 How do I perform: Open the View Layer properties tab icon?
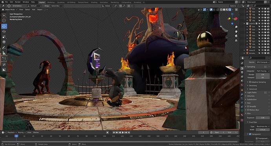[x=242, y=77]
